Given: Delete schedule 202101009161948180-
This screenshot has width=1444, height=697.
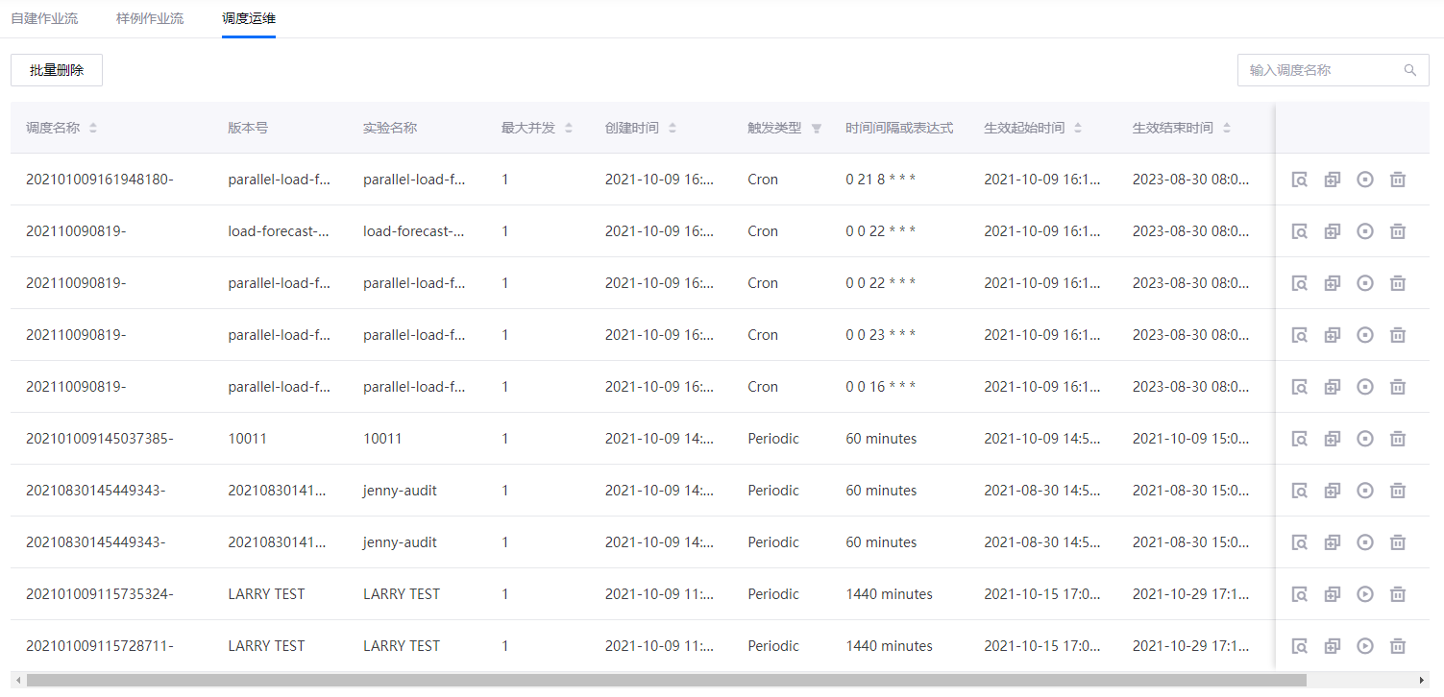Looking at the screenshot, I should click(x=1398, y=180).
